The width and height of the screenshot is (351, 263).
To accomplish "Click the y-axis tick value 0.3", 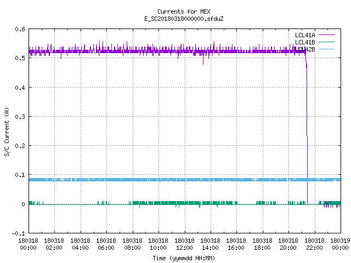I will pos(20,117).
